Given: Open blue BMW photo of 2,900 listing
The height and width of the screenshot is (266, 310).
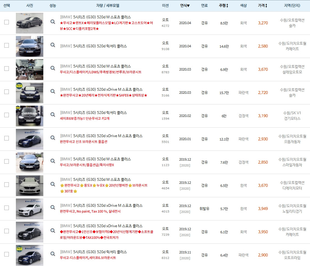Looking at the screenshot, I should 30,255.
